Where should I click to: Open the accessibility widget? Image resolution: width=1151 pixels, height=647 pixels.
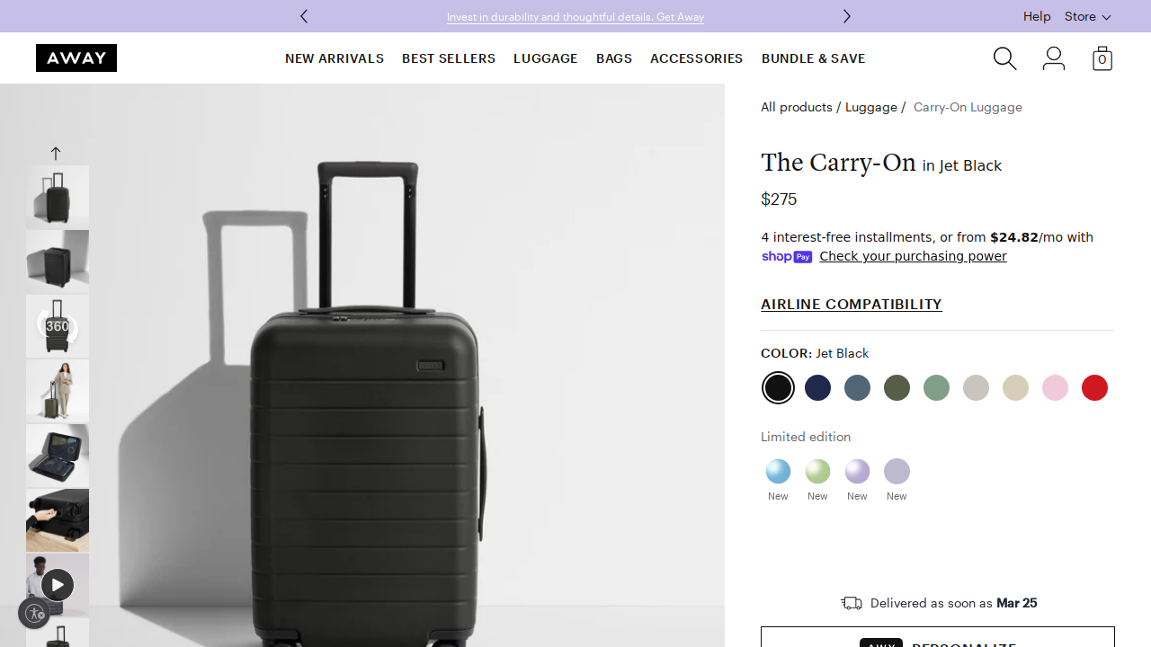[34, 613]
